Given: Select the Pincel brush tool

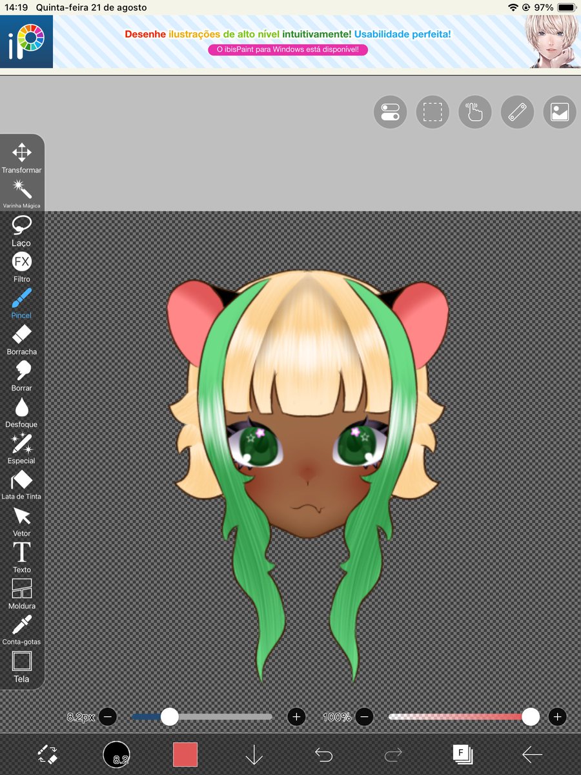Looking at the screenshot, I should pos(21,304).
